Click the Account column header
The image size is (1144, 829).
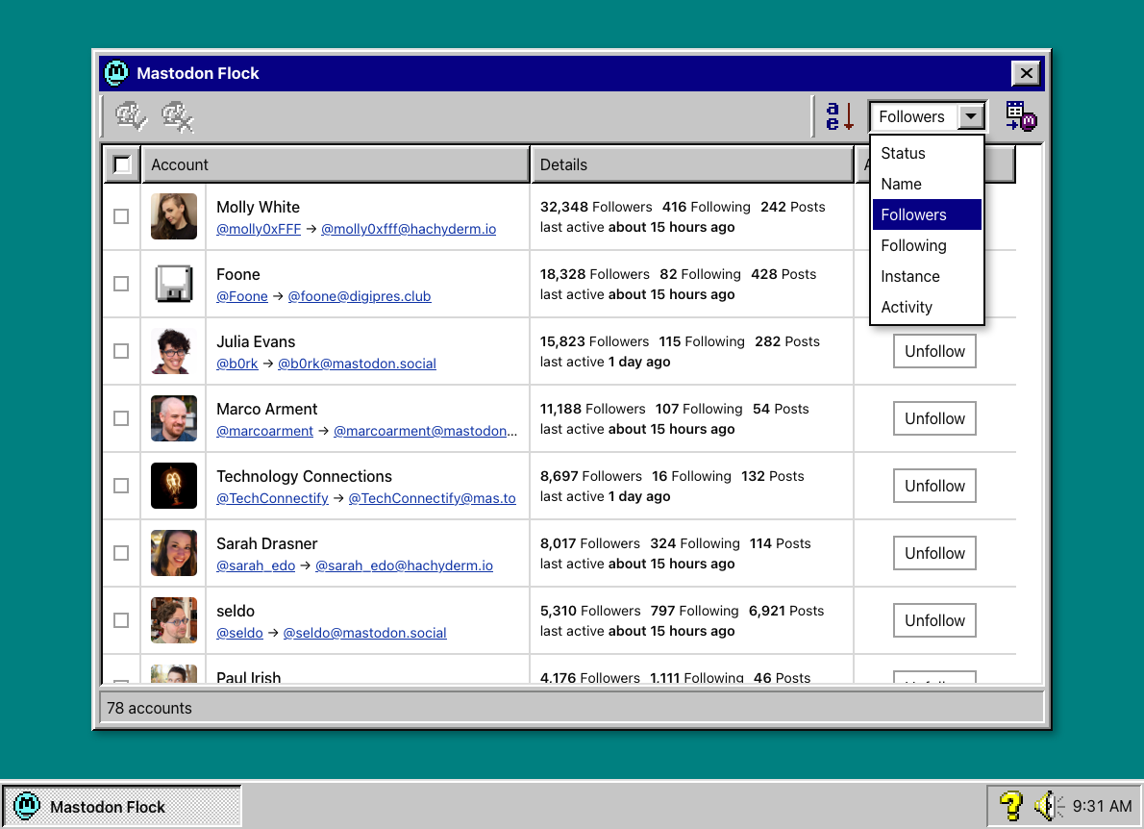pos(336,164)
